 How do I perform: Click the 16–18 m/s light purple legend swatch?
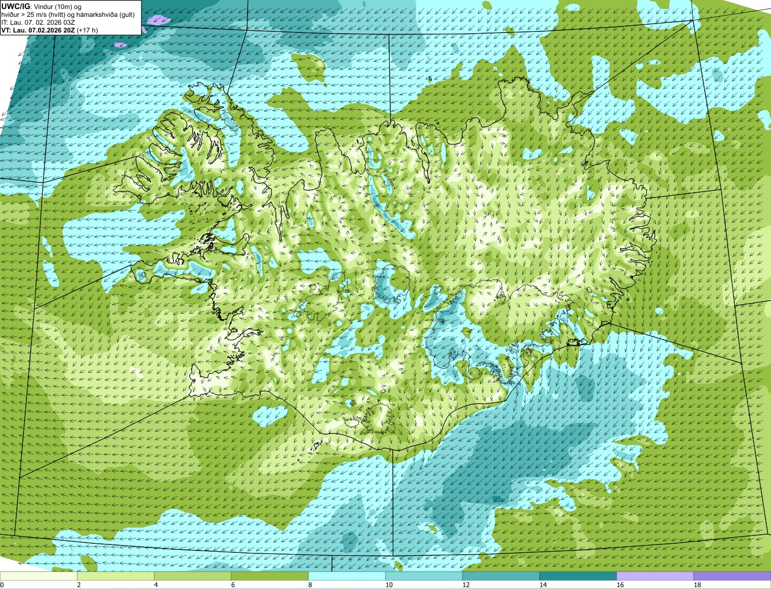[655, 576]
